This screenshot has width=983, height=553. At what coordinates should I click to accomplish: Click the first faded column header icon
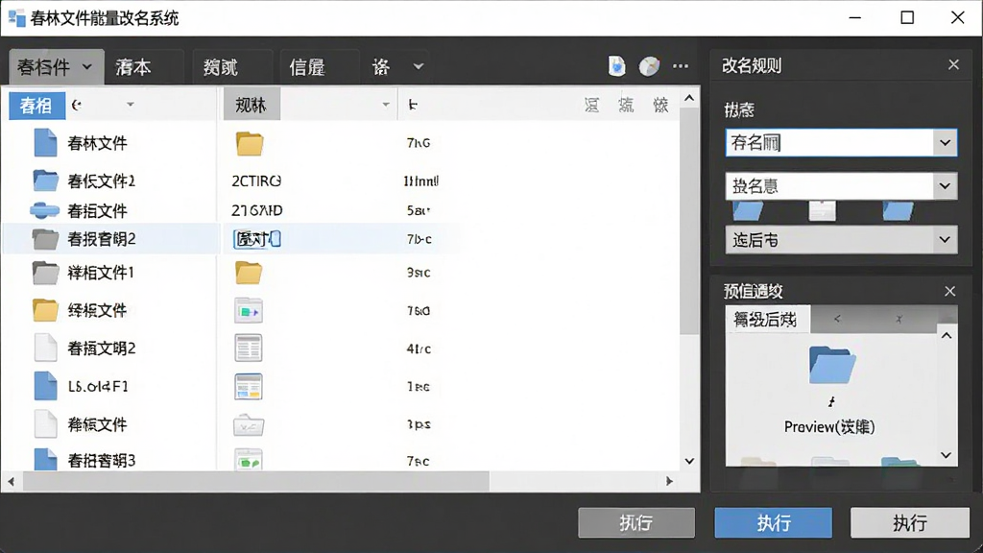pos(591,105)
